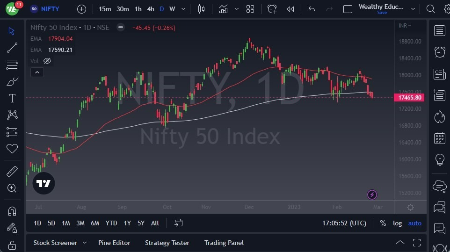Select the ruler measure tool
The image size is (450, 252).
point(12,172)
